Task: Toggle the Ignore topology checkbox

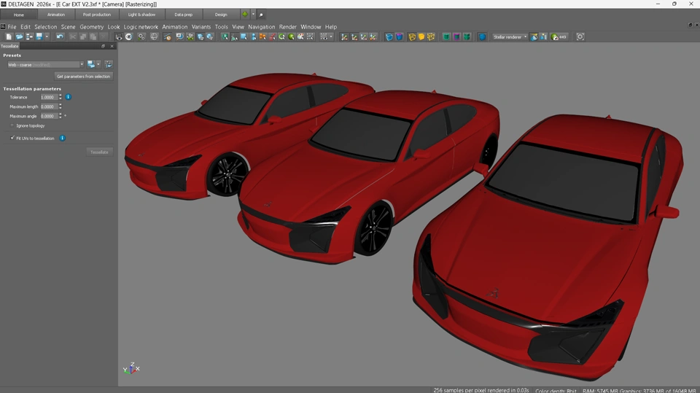Action: (12, 125)
